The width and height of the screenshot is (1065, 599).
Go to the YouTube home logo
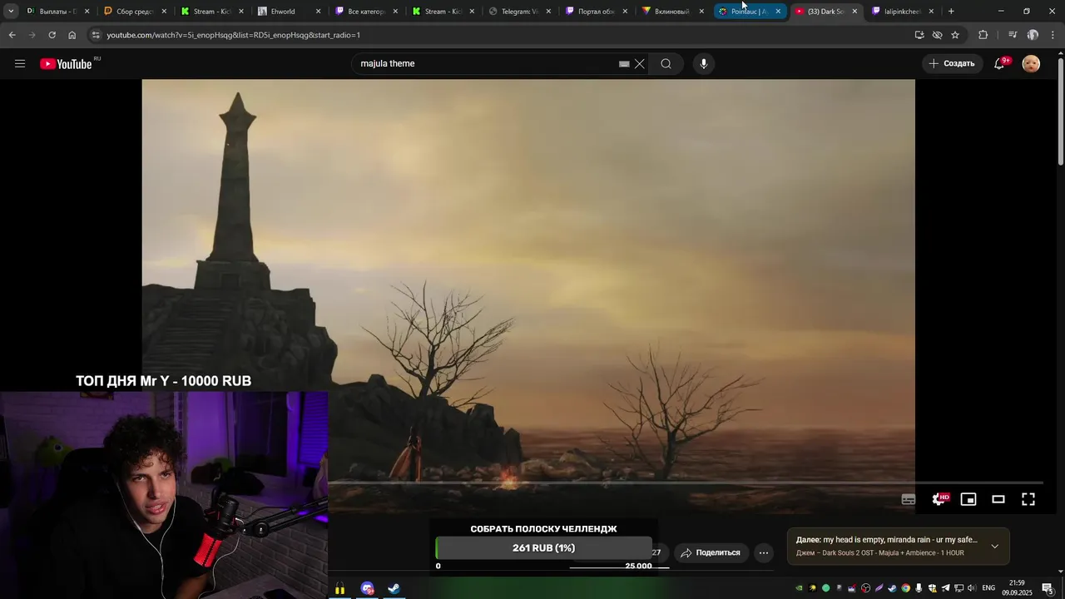[x=66, y=64]
